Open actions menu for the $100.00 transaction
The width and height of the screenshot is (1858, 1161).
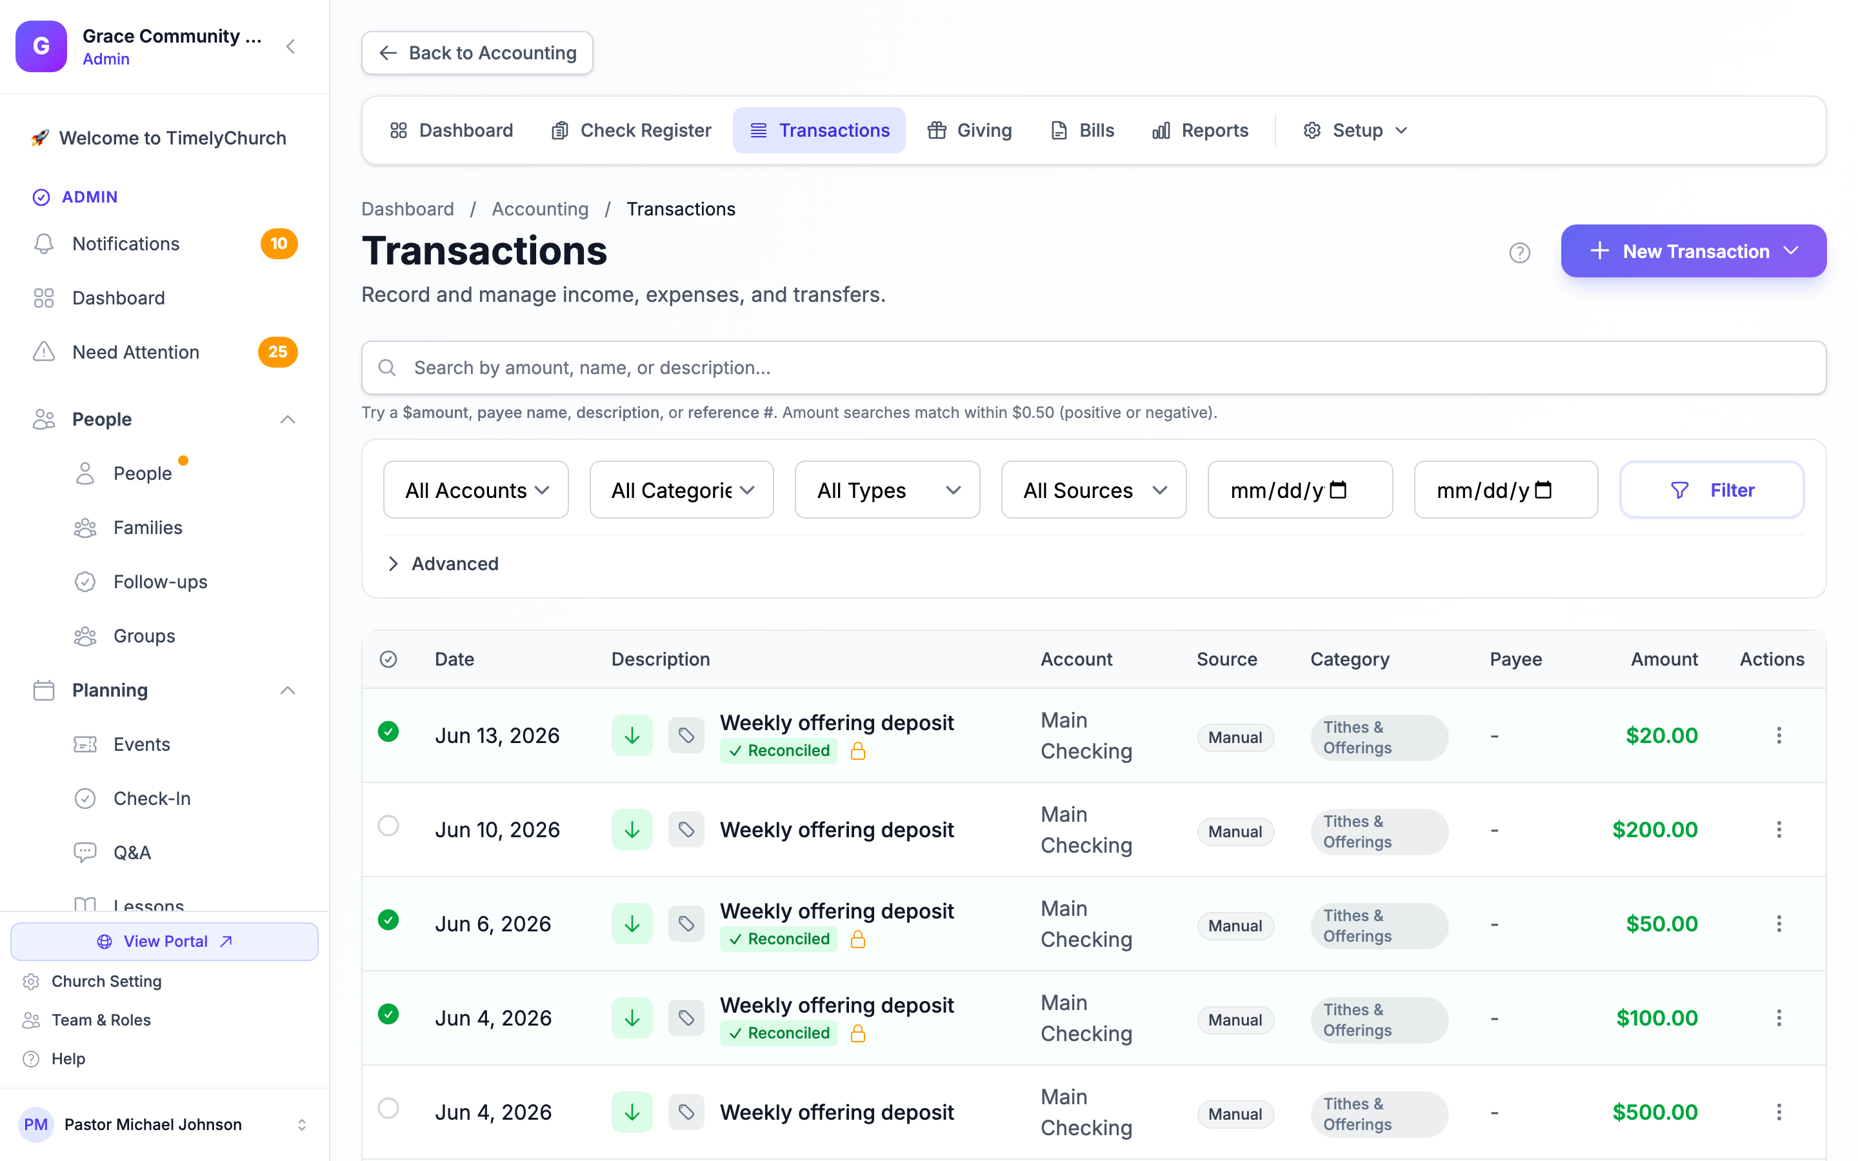[1778, 1018]
